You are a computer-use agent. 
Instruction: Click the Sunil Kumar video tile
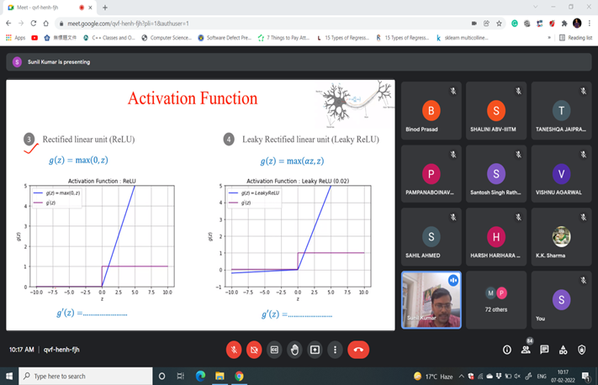tap(431, 300)
